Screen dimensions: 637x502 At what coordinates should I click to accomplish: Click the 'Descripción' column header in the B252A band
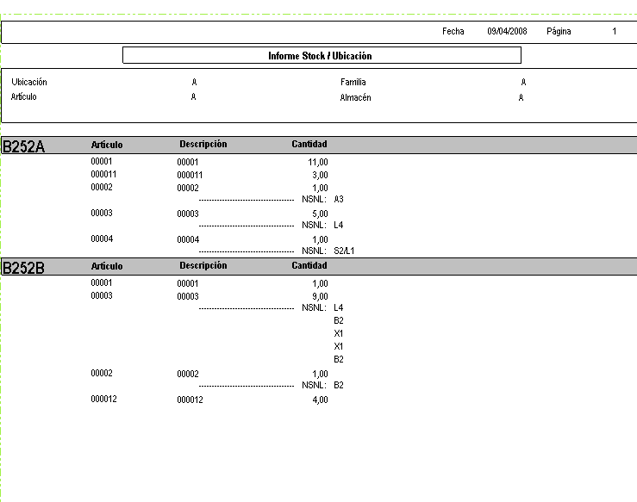click(x=203, y=144)
